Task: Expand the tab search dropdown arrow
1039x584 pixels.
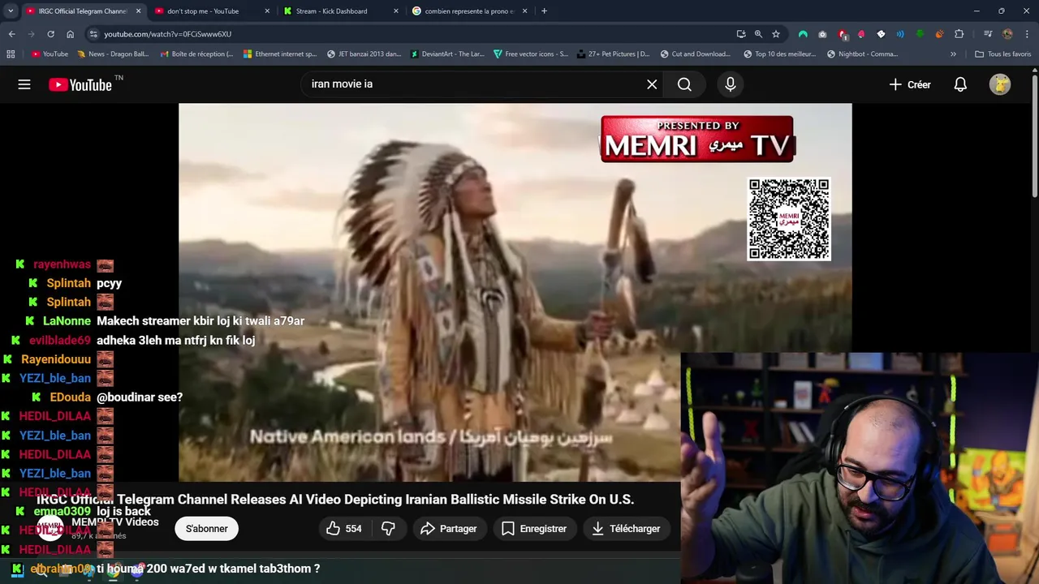Action: (11, 11)
